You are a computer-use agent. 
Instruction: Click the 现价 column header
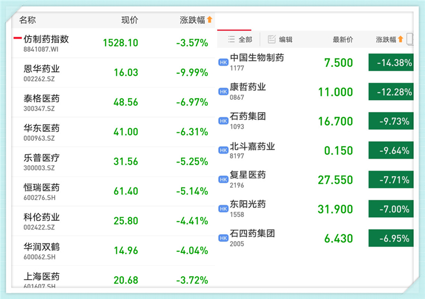(130, 20)
